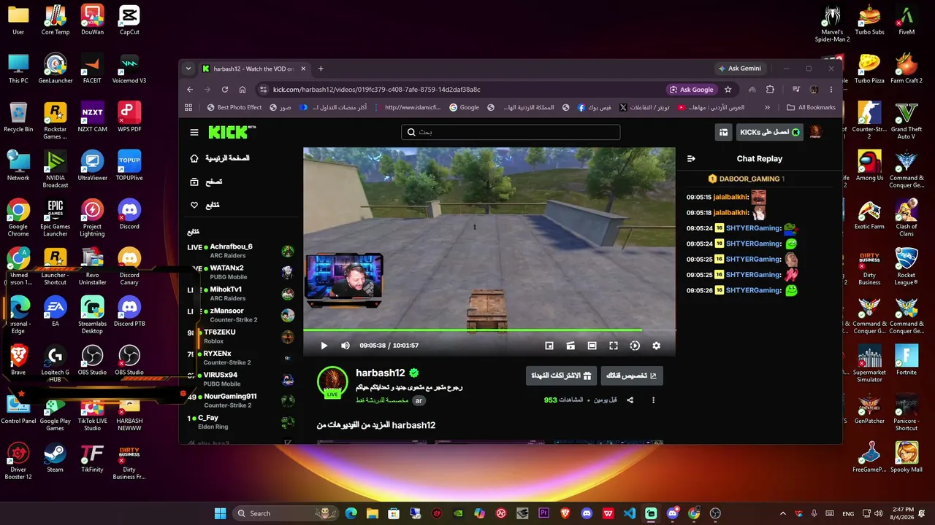
Task: Open the dashboard icon beside KICKs button
Action: [x=724, y=132]
